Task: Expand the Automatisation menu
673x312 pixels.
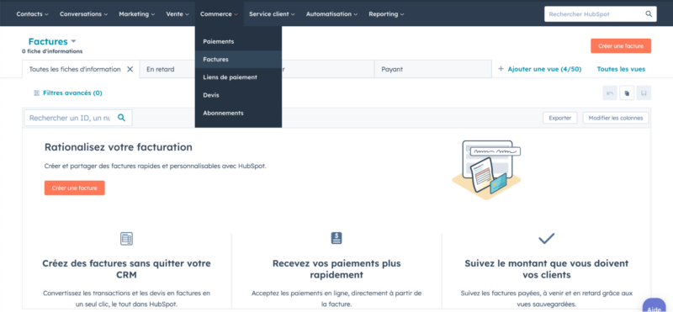Action: coord(331,13)
